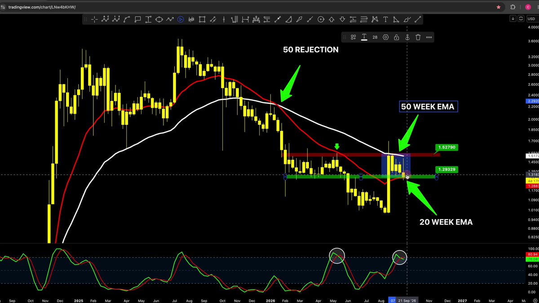Select the arrow down marker tool
539x303 pixels.
click(342, 19)
